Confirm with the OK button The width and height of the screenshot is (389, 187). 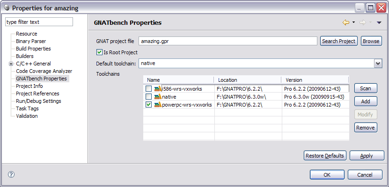click(327, 175)
